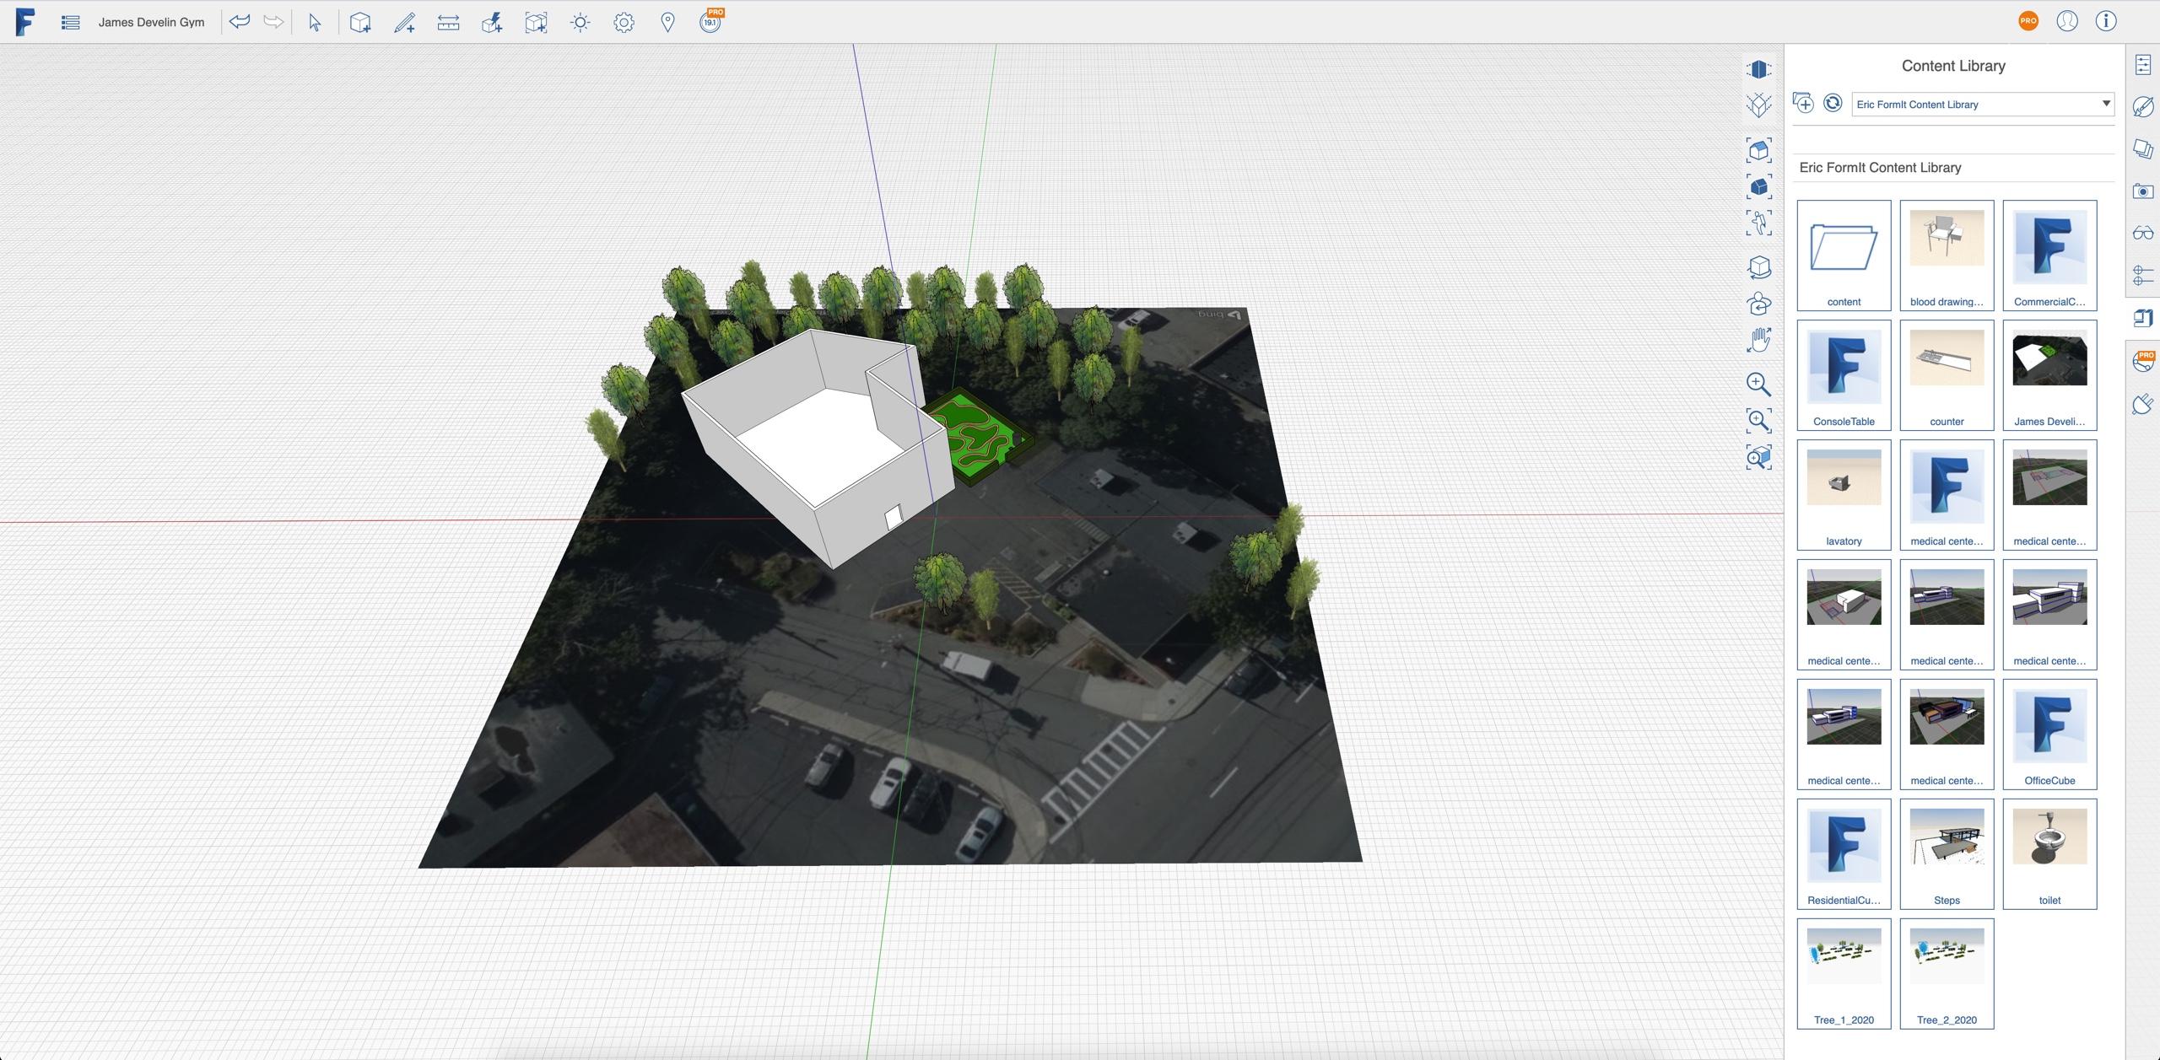The image size is (2160, 1060).
Task: Zoom to the selected cube
Action: [x=1759, y=457]
